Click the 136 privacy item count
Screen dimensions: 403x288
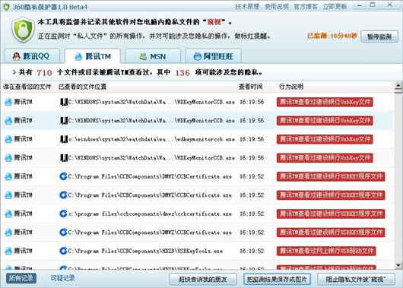point(182,73)
